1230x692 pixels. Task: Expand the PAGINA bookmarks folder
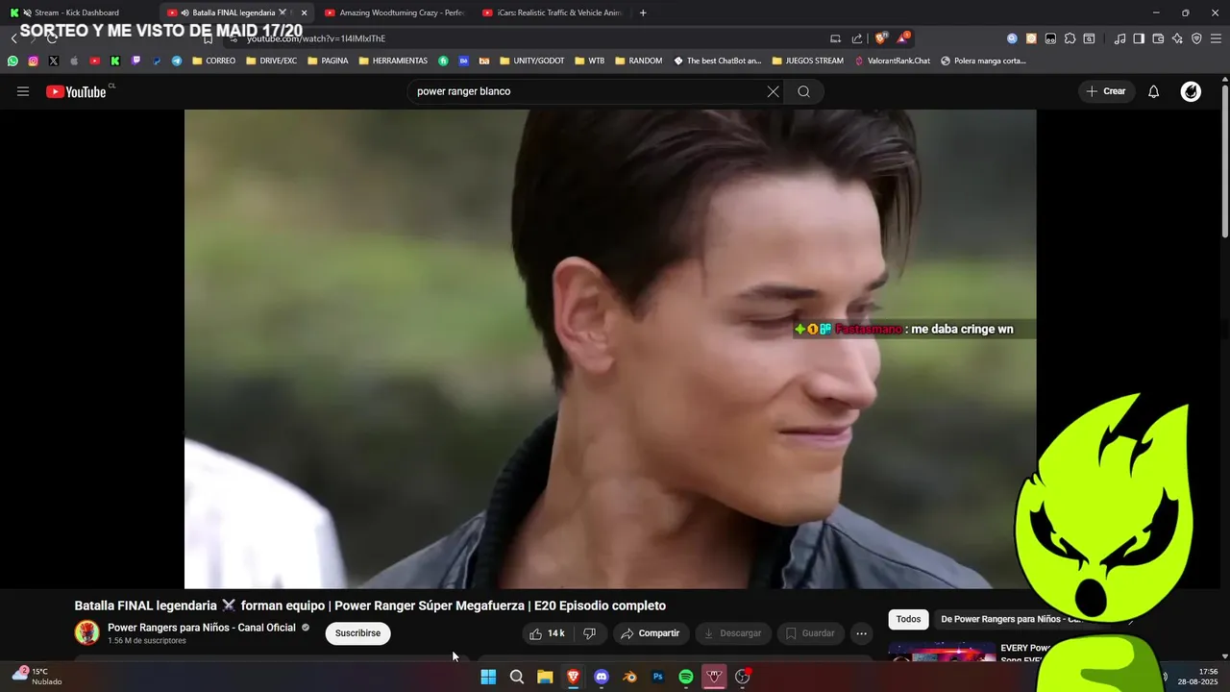pos(328,61)
